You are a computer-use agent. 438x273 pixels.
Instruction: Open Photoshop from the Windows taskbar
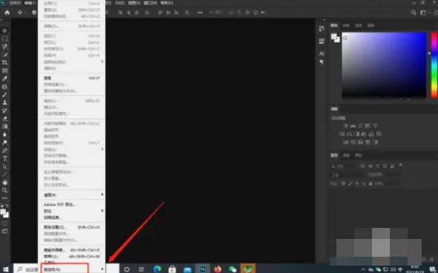(202, 269)
